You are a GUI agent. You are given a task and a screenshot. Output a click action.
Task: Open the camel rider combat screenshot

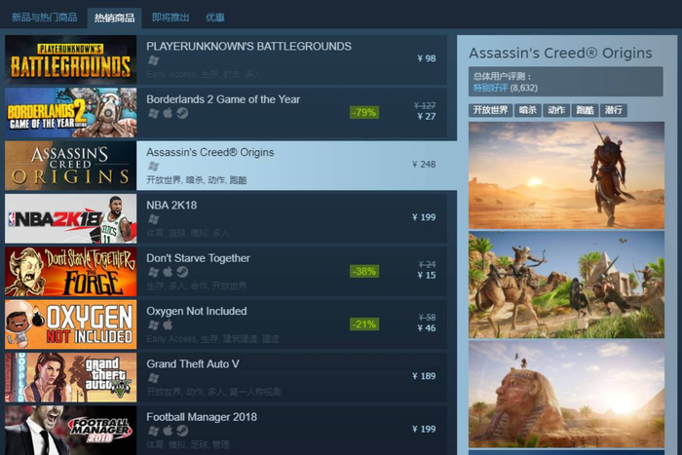(566, 284)
